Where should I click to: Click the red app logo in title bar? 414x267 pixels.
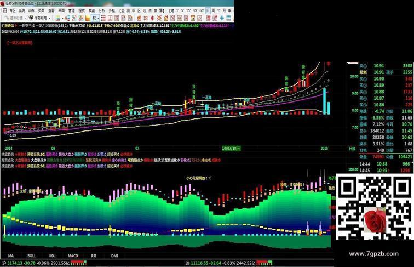point(2,4)
